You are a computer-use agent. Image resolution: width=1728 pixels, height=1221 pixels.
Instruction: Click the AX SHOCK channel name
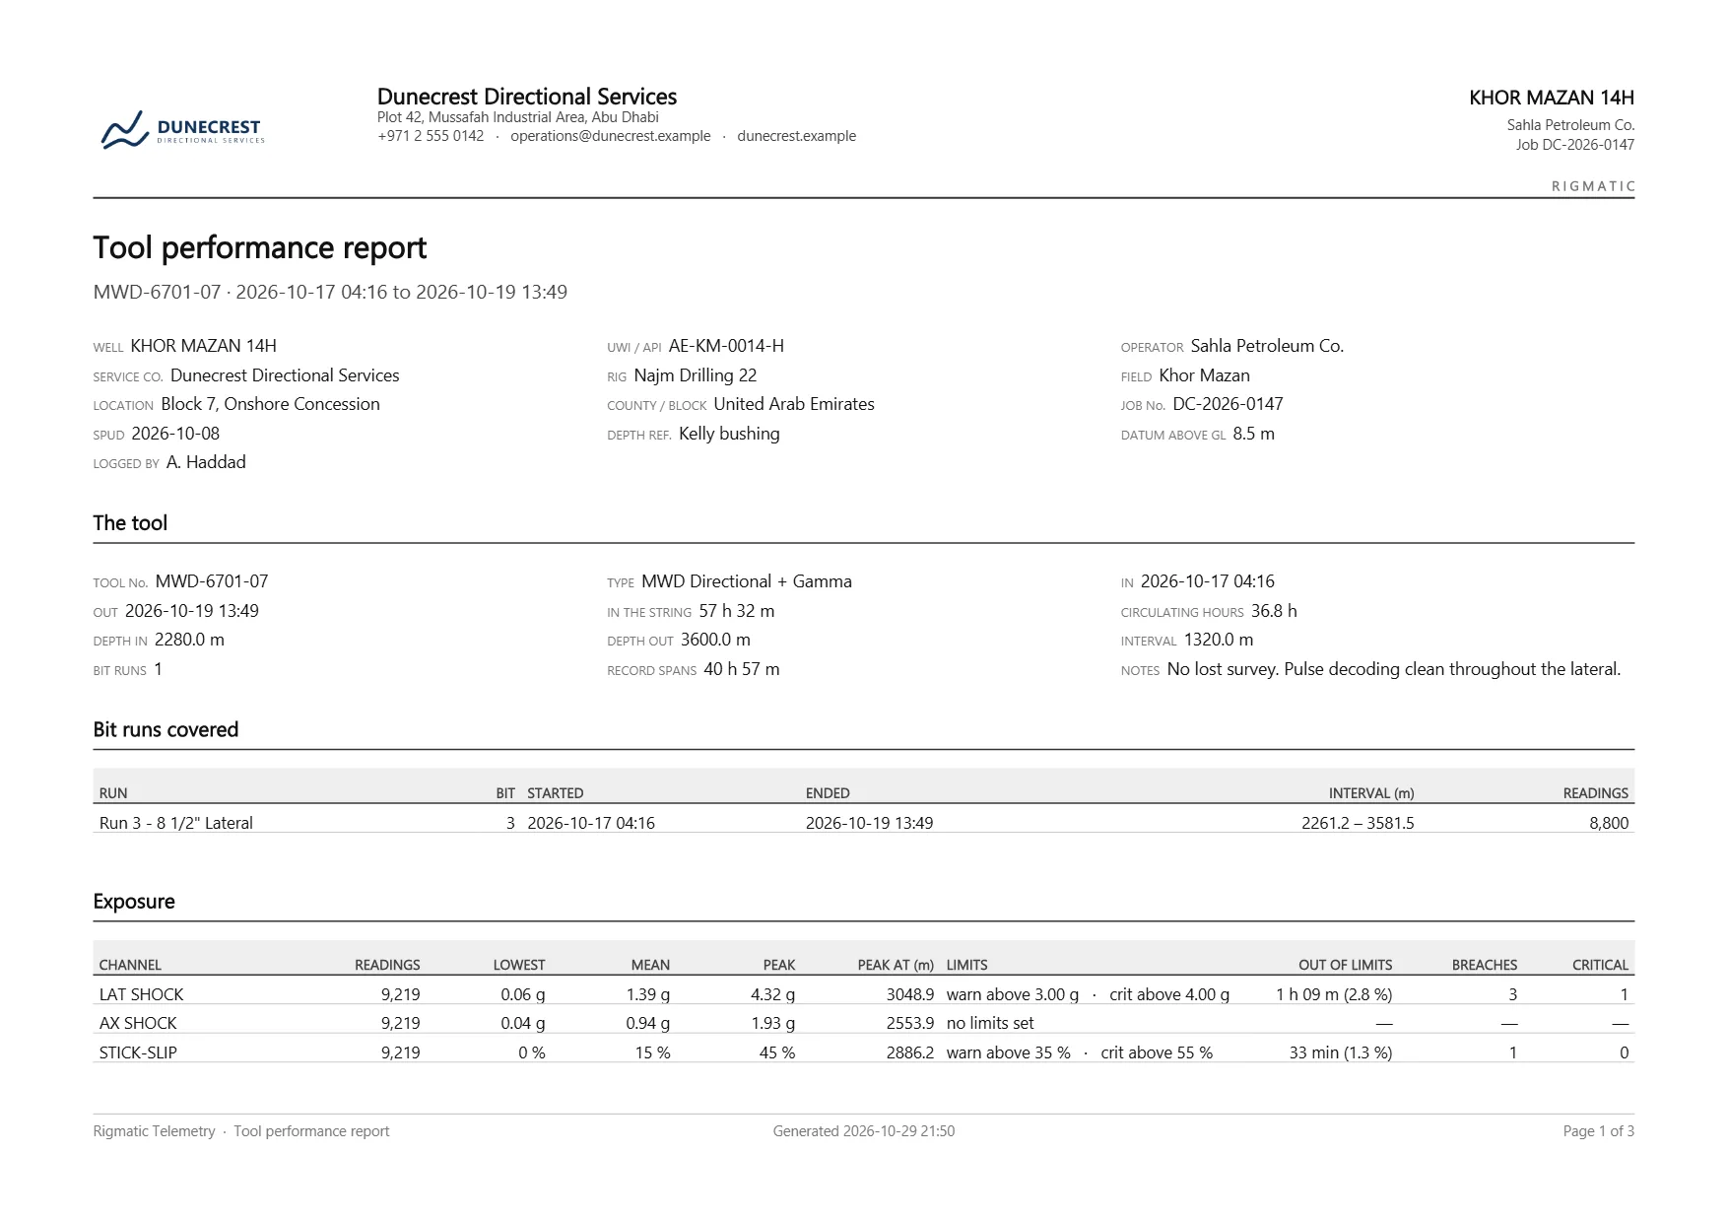coord(139,1023)
